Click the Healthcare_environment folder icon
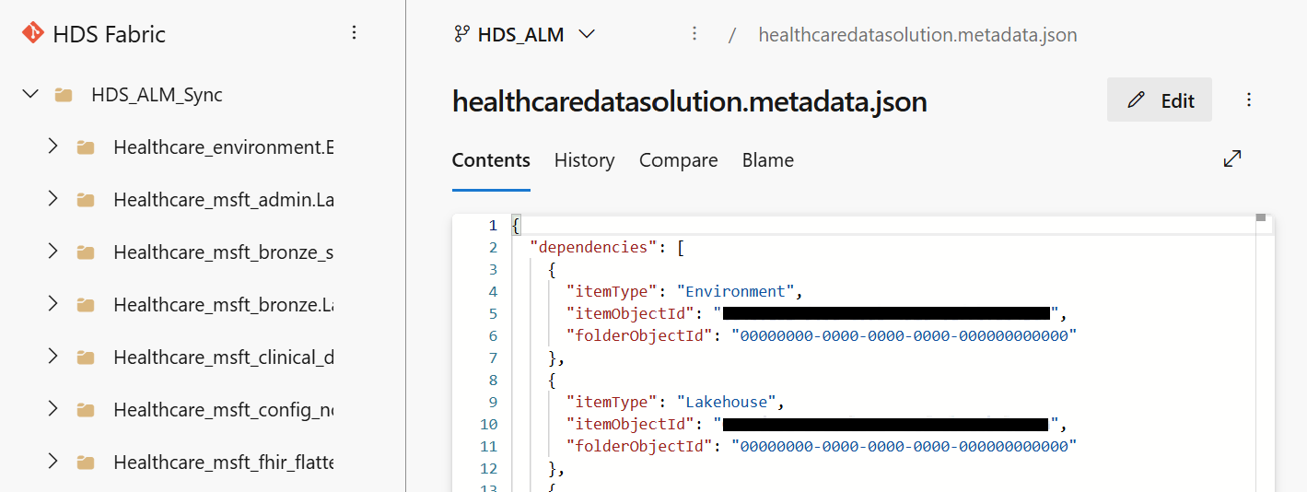 click(86, 147)
